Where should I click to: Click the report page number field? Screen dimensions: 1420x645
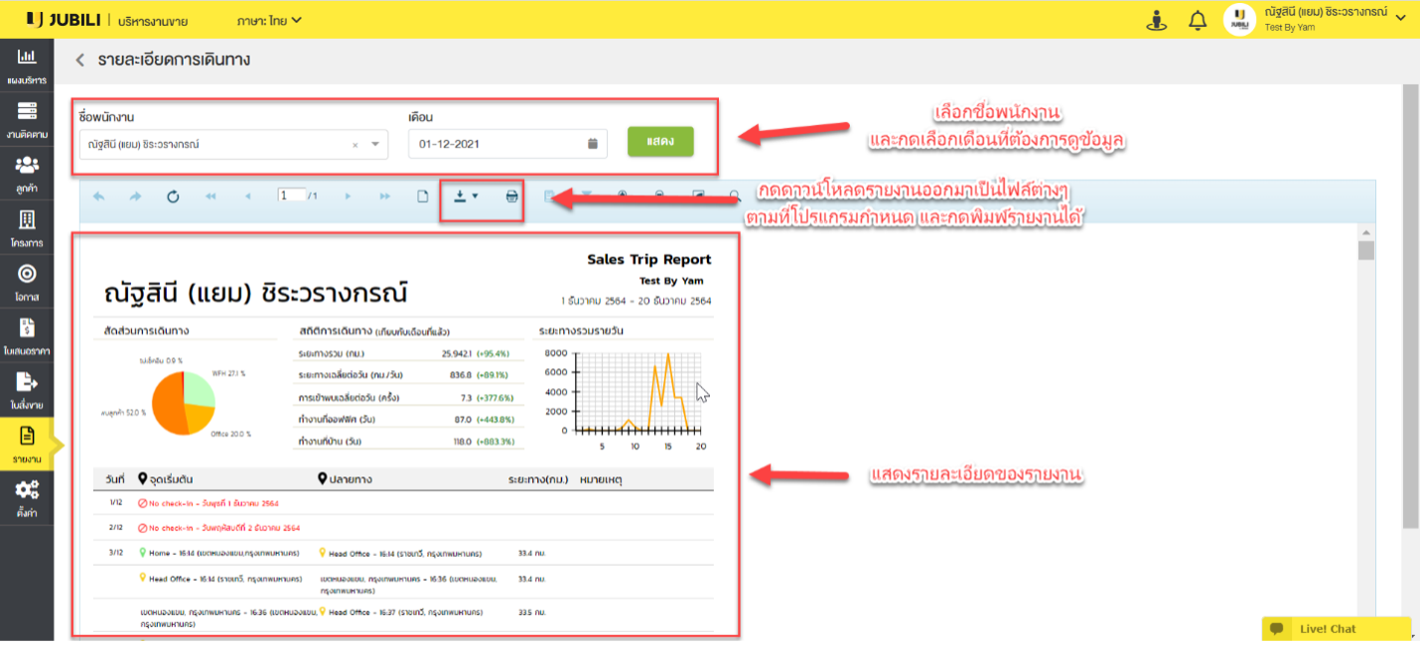click(x=292, y=195)
